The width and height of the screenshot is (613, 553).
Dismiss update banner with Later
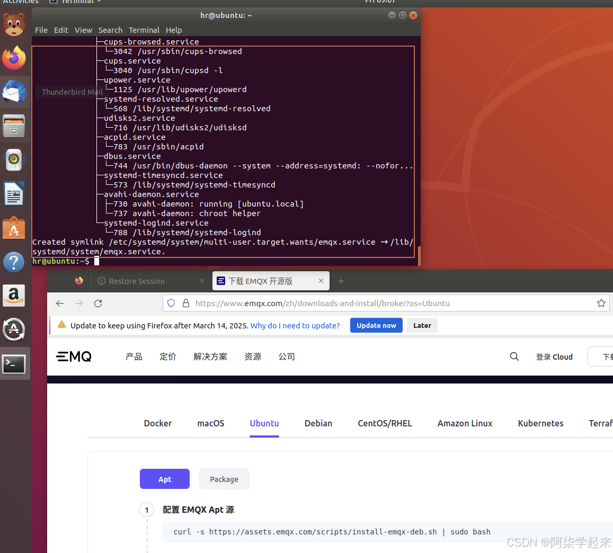click(x=422, y=325)
